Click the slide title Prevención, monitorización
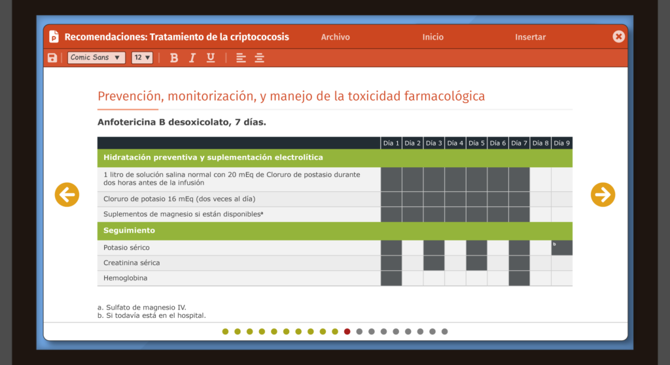Image resolution: width=670 pixels, height=365 pixels. pos(291,96)
